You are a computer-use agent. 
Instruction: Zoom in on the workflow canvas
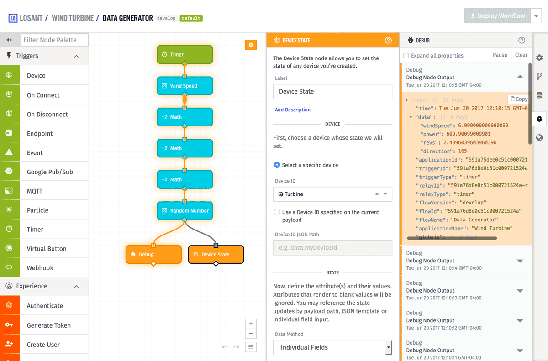[251, 324]
